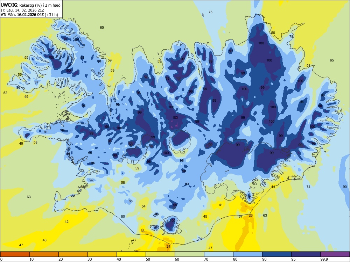Viewport: 350px width, 262px height.
Task: Click the map value '54' in the south
Action: [143, 206]
